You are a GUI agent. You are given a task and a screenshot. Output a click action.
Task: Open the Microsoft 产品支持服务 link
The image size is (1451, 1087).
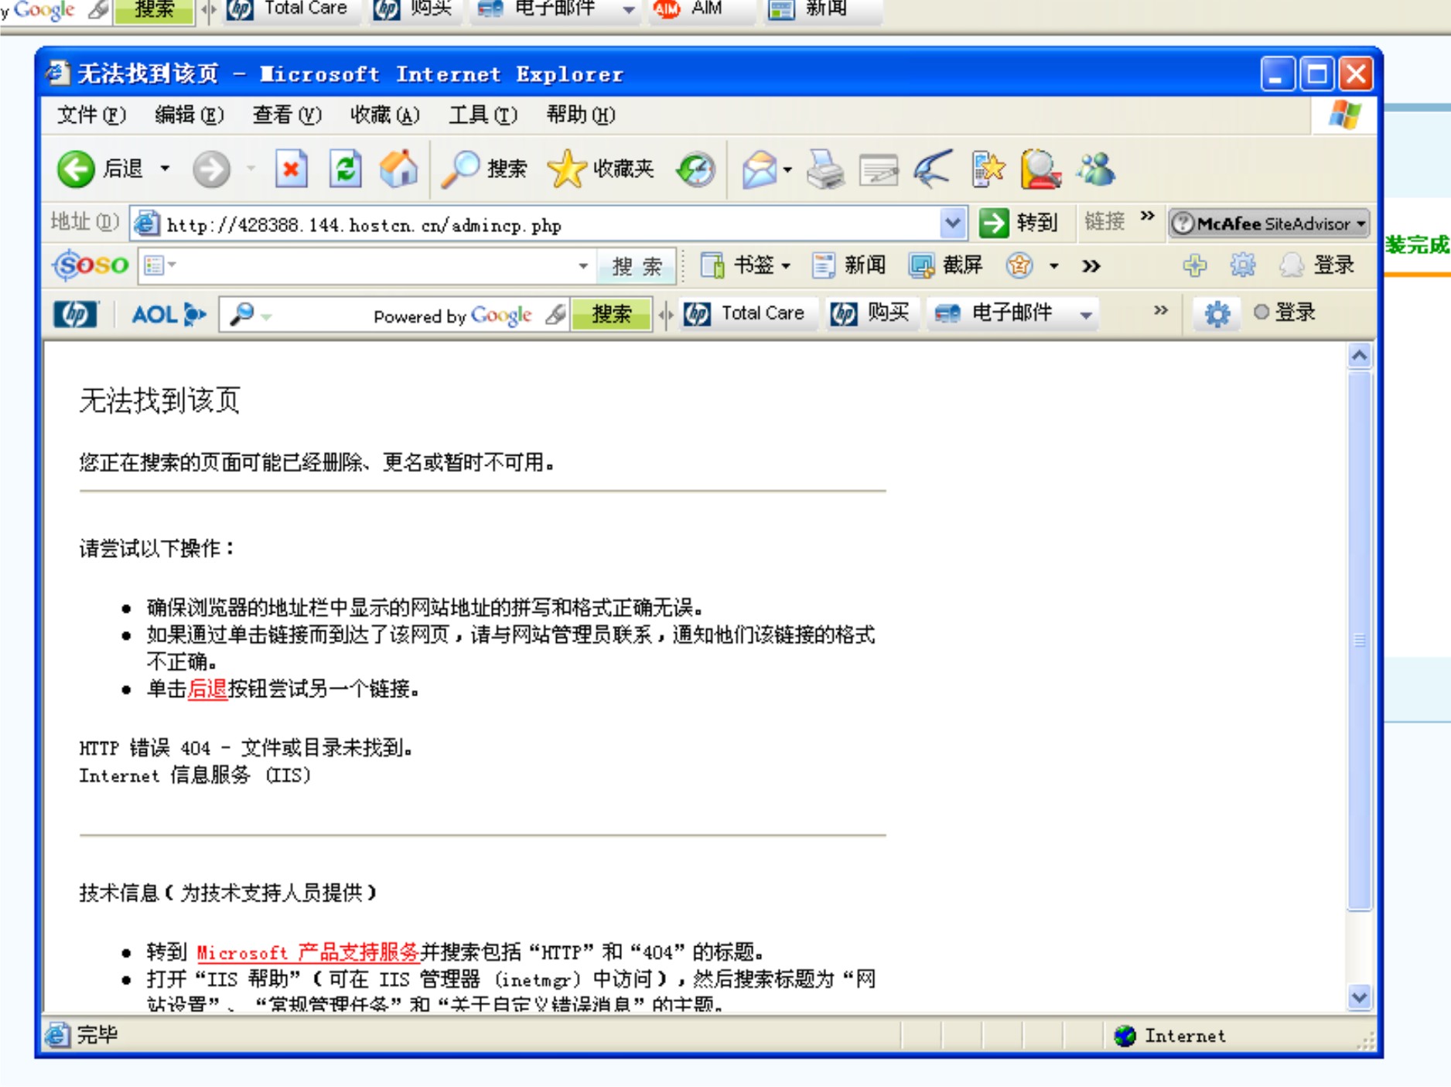click(308, 952)
